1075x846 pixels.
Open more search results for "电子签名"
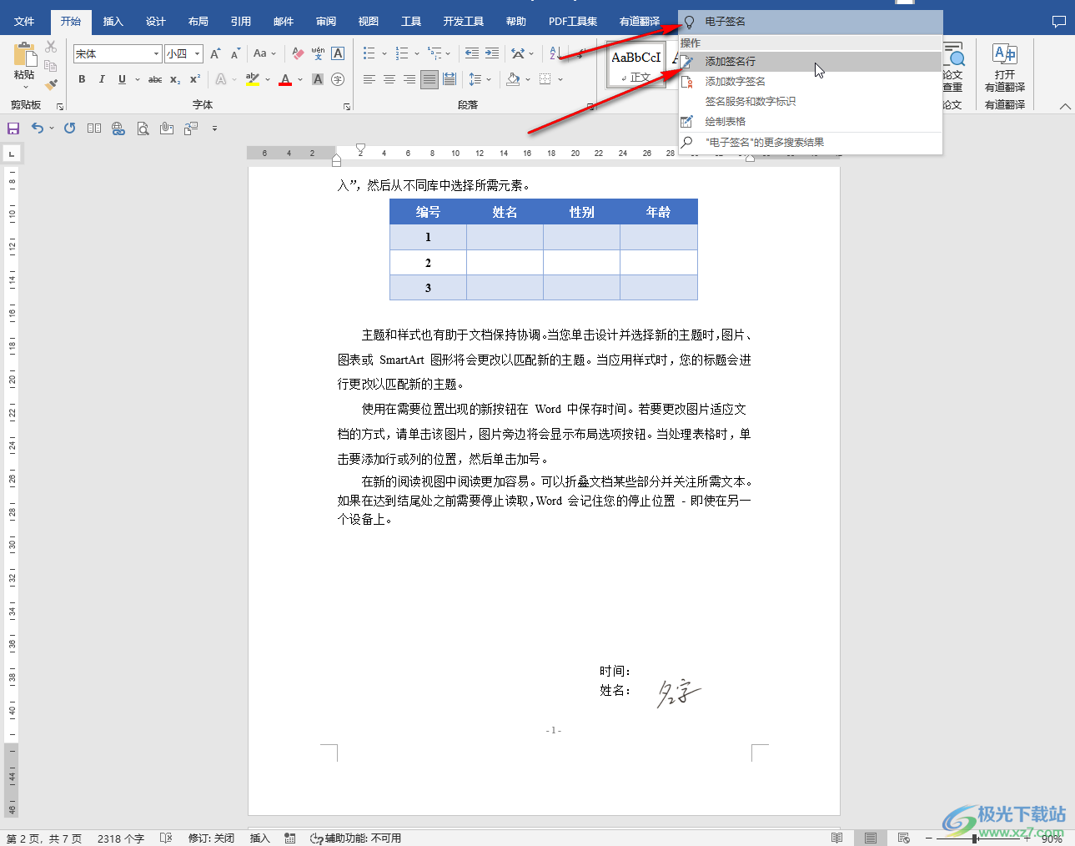click(x=811, y=143)
